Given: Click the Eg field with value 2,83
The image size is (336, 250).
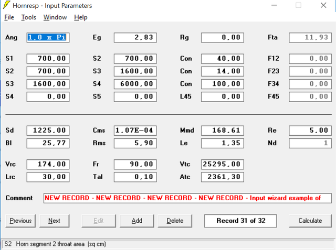Looking at the screenshot, I should [x=135, y=38].
